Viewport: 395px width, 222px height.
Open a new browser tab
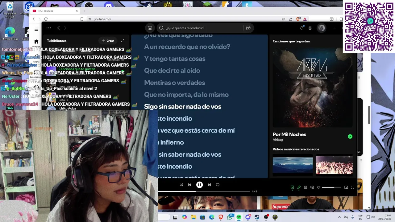84,11
